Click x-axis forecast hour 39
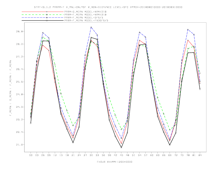This screenshot has height=169, width=218. (x=109, y=155)
